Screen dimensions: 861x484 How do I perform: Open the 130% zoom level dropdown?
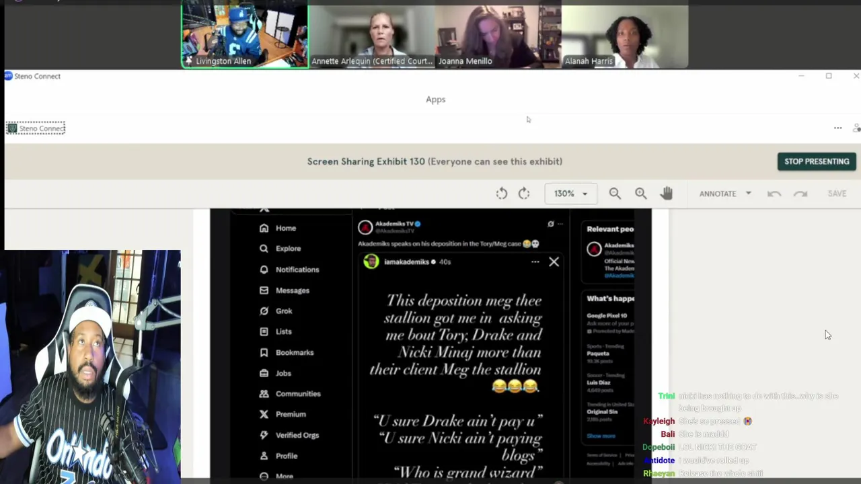570,194
